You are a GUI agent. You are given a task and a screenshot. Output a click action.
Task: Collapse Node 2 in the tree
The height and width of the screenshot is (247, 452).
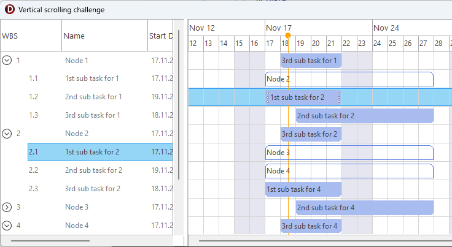point(7,134)
